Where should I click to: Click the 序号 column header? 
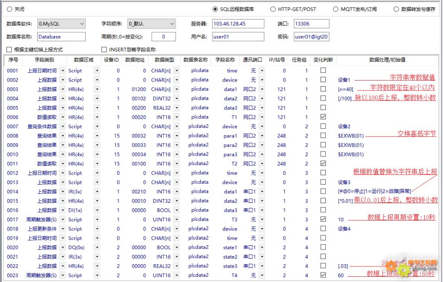click(x=13, y=60)
